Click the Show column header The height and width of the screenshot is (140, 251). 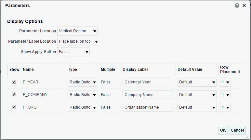pyautogui.click(x=14, y=70)
